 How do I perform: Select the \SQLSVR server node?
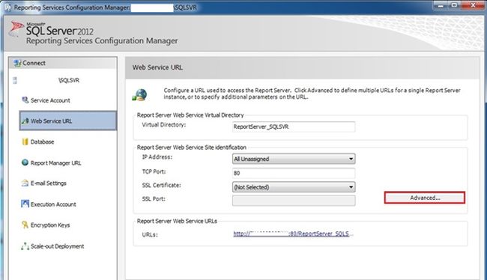click(x=69, y=80)
